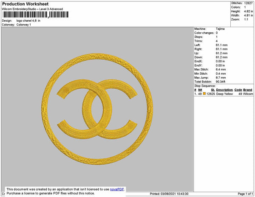Select the Height value 4.82 in
This screenshot has width=255, height=197.
248,11
